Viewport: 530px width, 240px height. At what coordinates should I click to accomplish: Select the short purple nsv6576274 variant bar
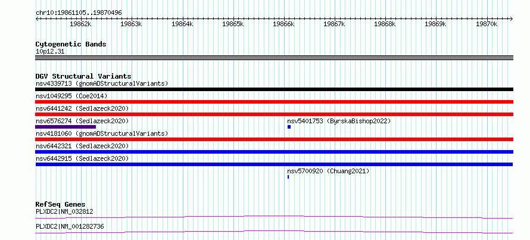[66, 127]
